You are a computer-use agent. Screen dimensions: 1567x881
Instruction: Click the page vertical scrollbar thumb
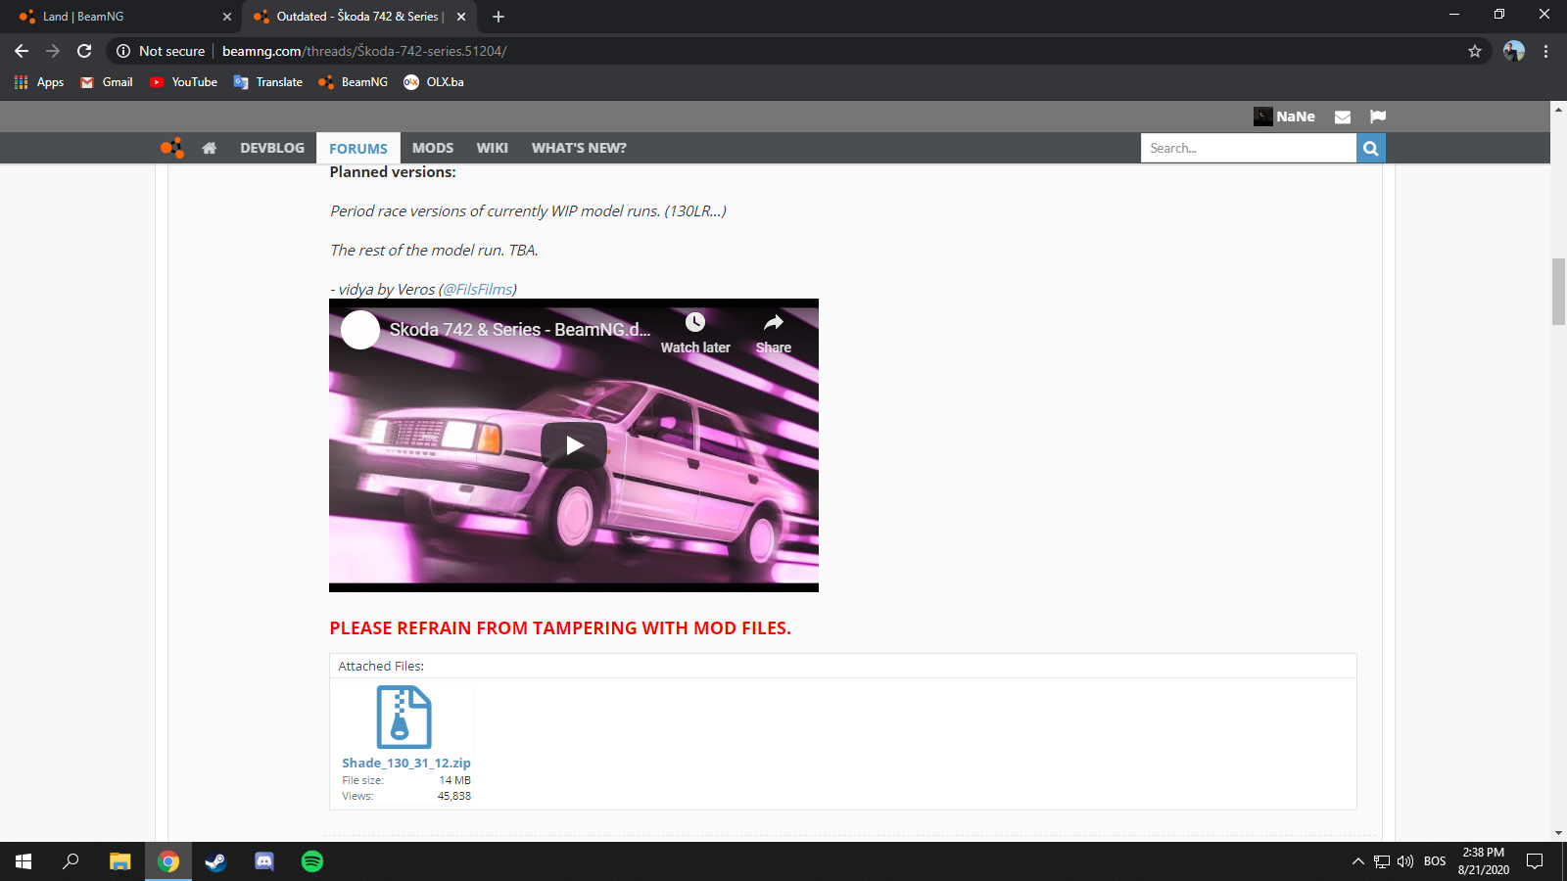coord(1558,291)
